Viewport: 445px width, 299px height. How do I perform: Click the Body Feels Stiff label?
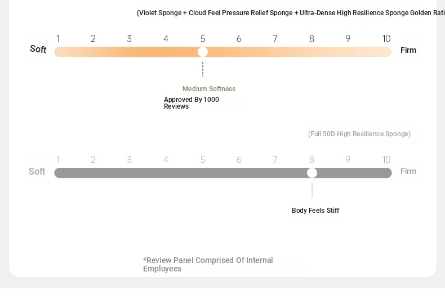point(315,211)
